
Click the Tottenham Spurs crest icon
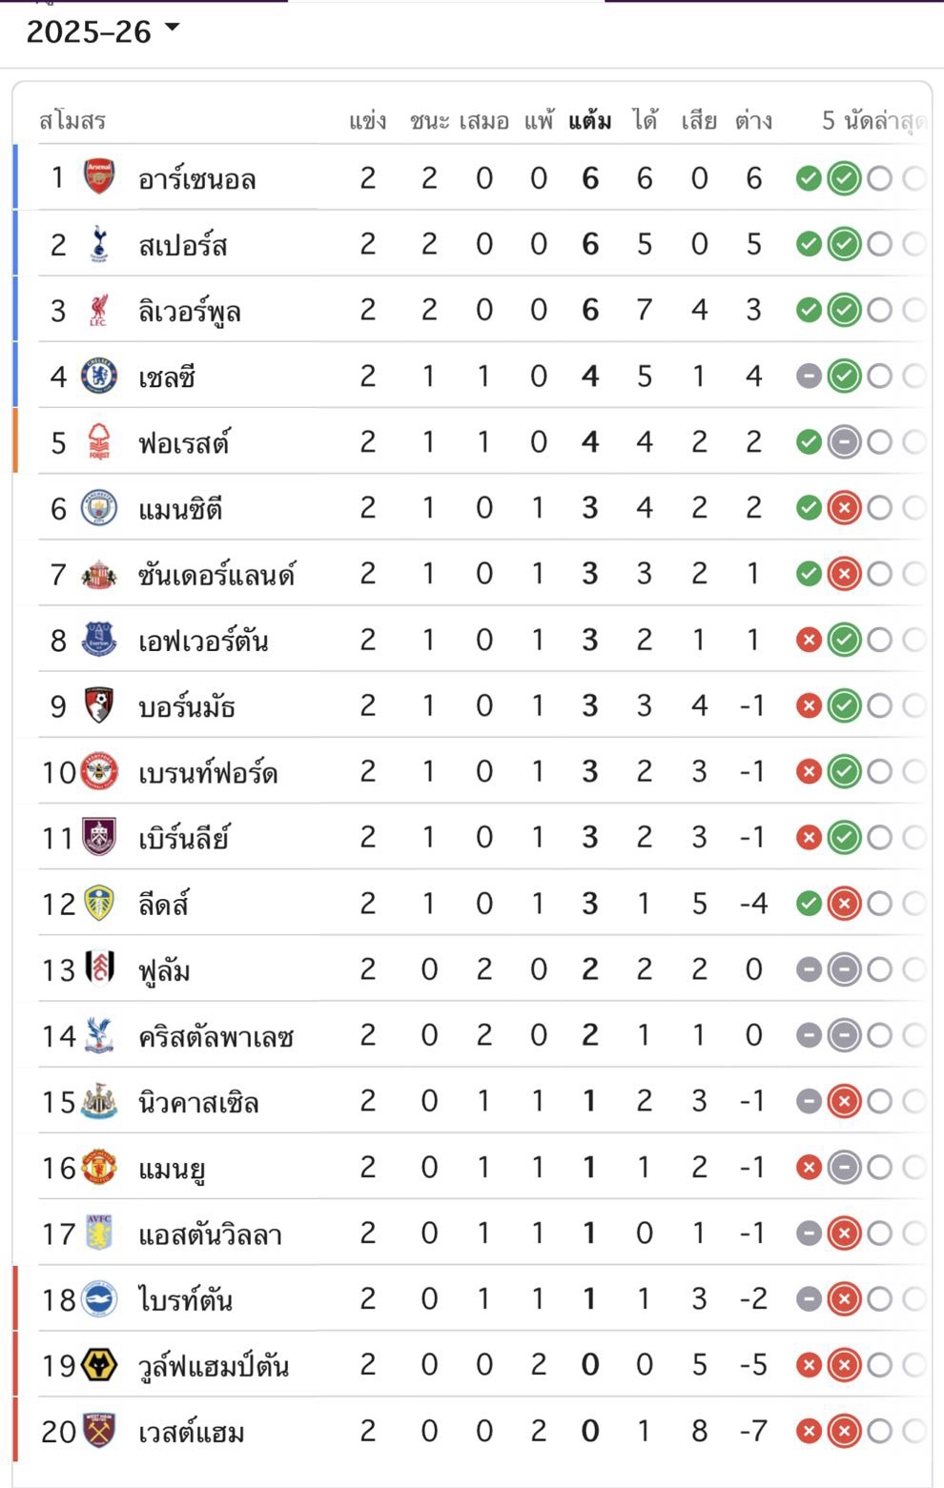99,244
